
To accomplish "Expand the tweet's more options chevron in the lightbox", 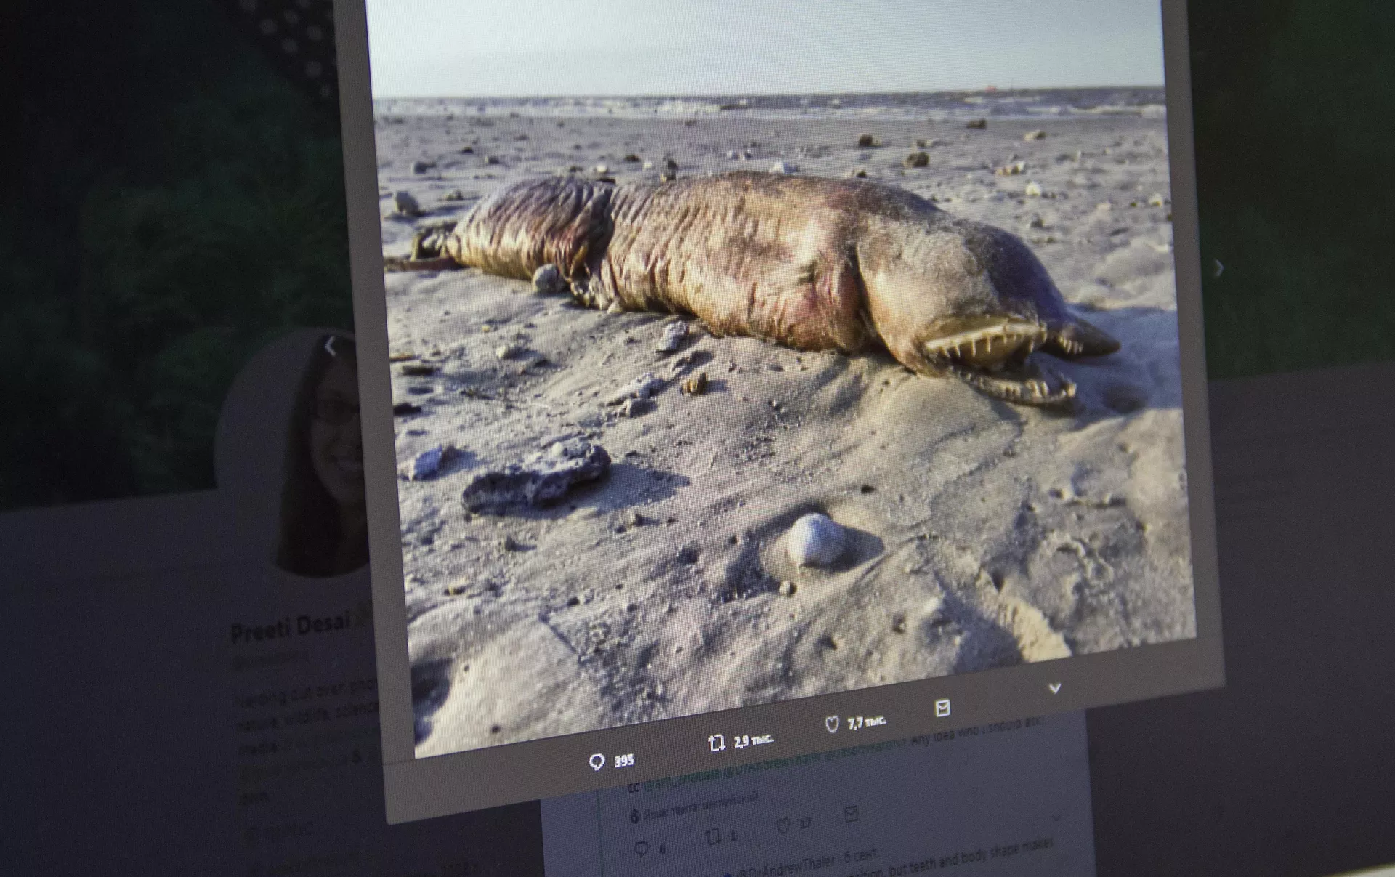I will (x=1055, y=687).
